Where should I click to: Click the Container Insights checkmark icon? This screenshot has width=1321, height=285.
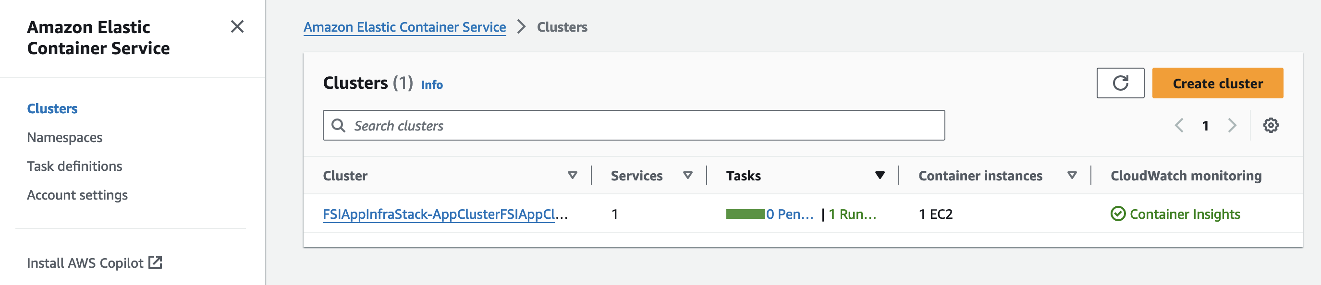tap(1117, 214)
